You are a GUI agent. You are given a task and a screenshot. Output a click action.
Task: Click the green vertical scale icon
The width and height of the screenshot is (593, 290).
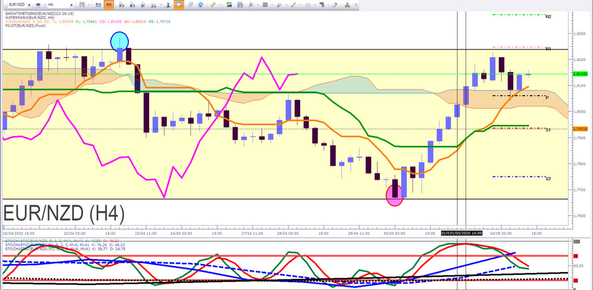168,5
